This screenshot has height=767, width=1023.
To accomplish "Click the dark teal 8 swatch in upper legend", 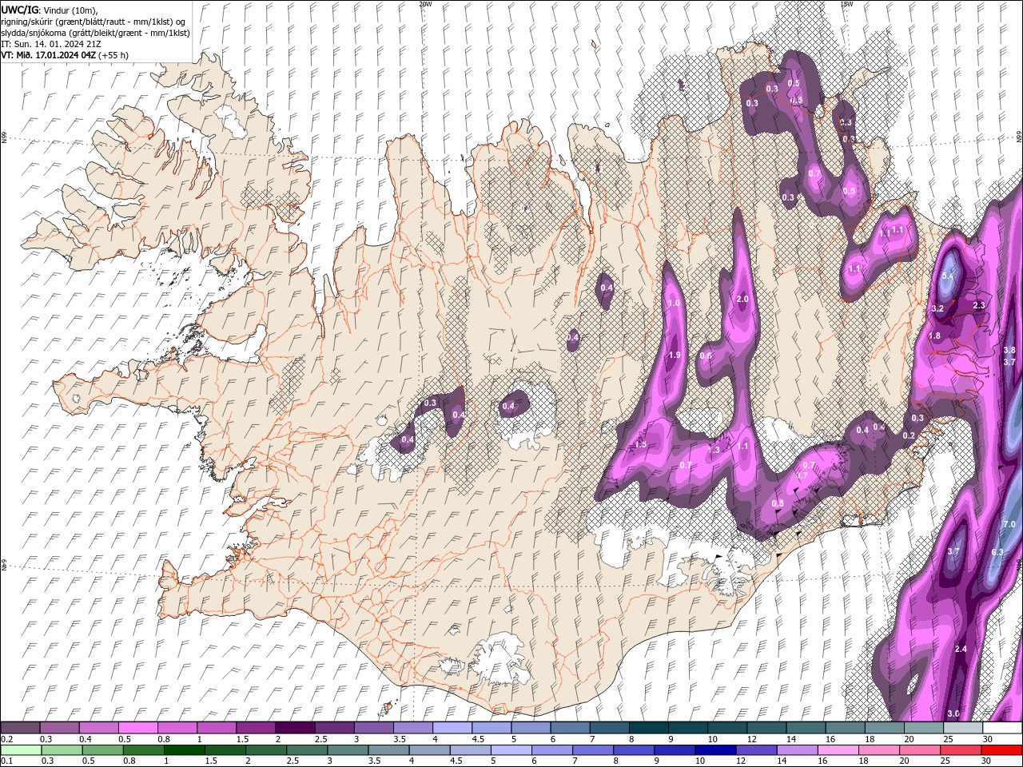I will [x=649, y=728].
